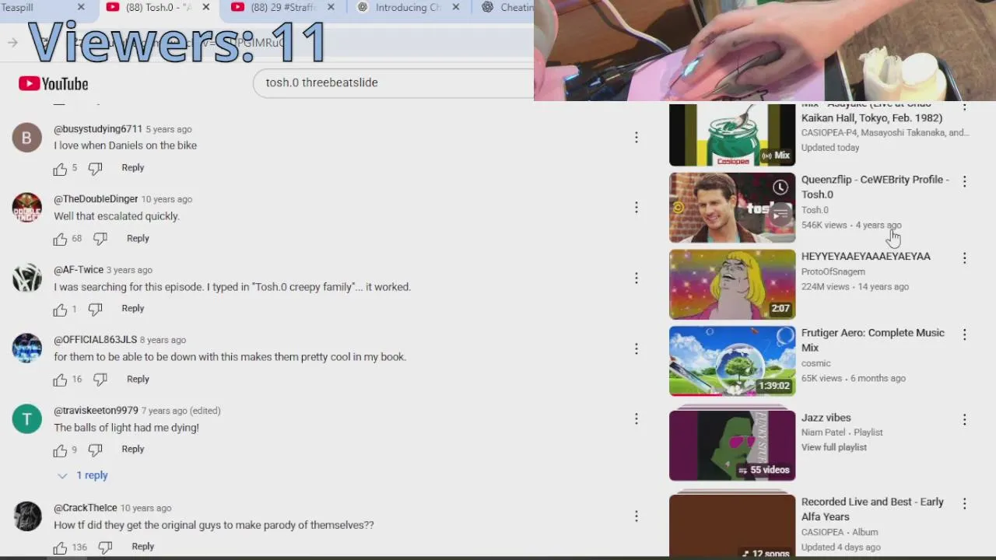Open options menu for OFFICIAL863JLS's comment
This screenshot has width=996, height=560.
[x=636, y=348]
